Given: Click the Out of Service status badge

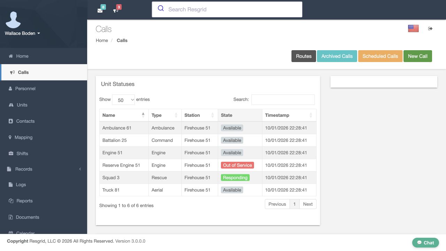Looking at the screenshot, I should [237, 165].
